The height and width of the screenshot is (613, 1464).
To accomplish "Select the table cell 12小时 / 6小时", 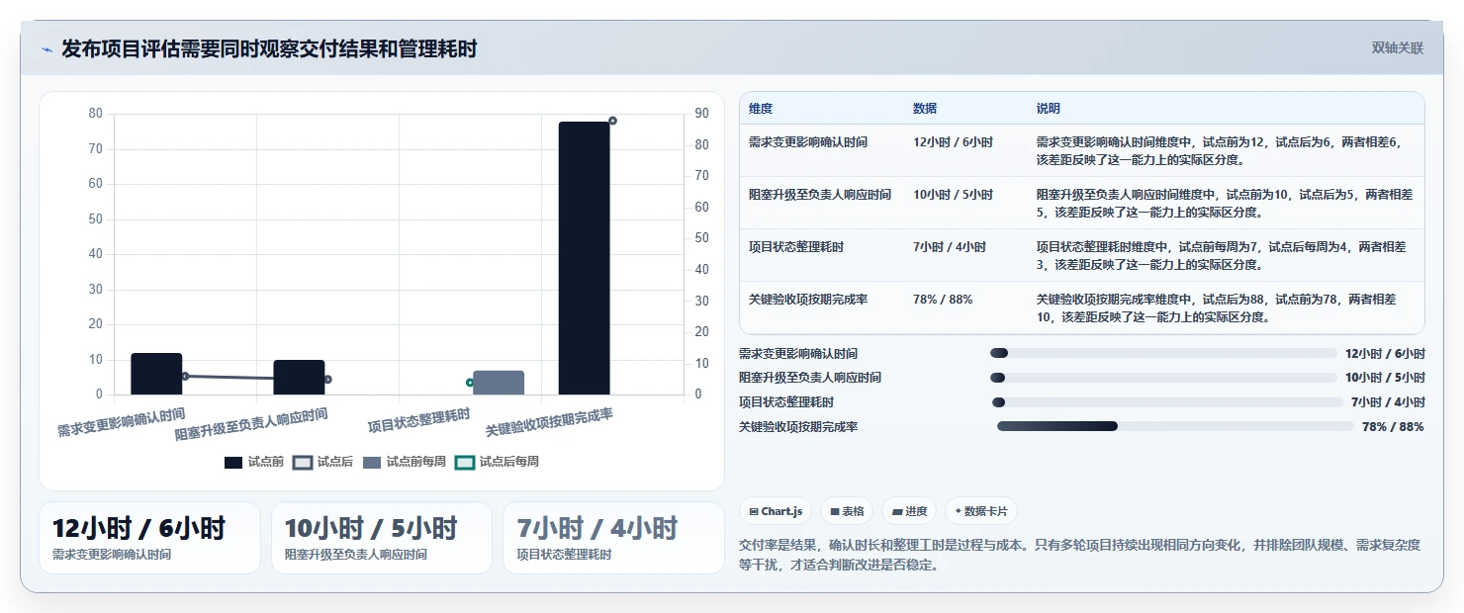I will coord(965,150).
